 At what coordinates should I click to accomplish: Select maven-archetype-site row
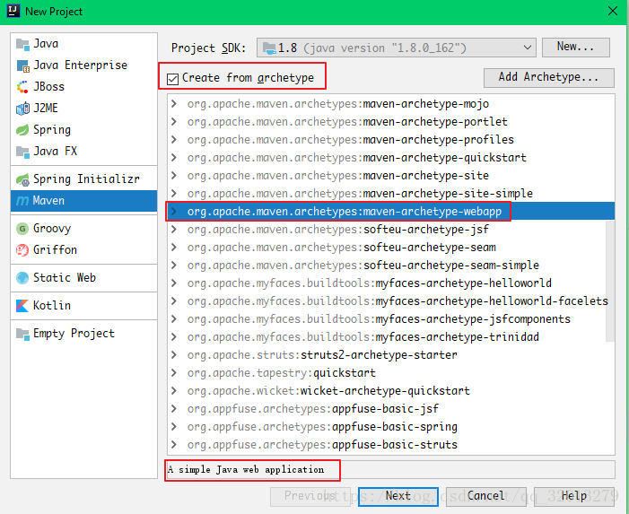tap(390, 176)
